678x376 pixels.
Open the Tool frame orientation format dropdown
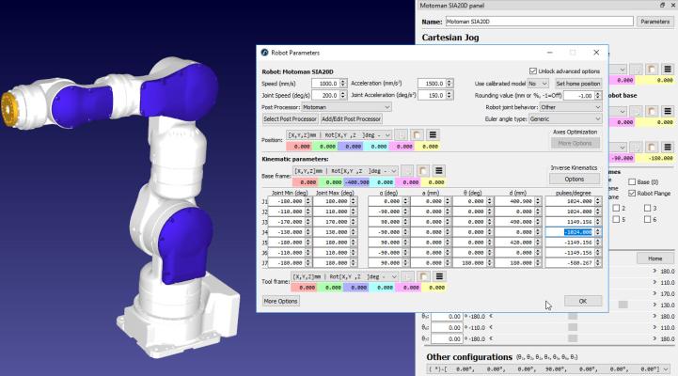[x=344, y=276]
